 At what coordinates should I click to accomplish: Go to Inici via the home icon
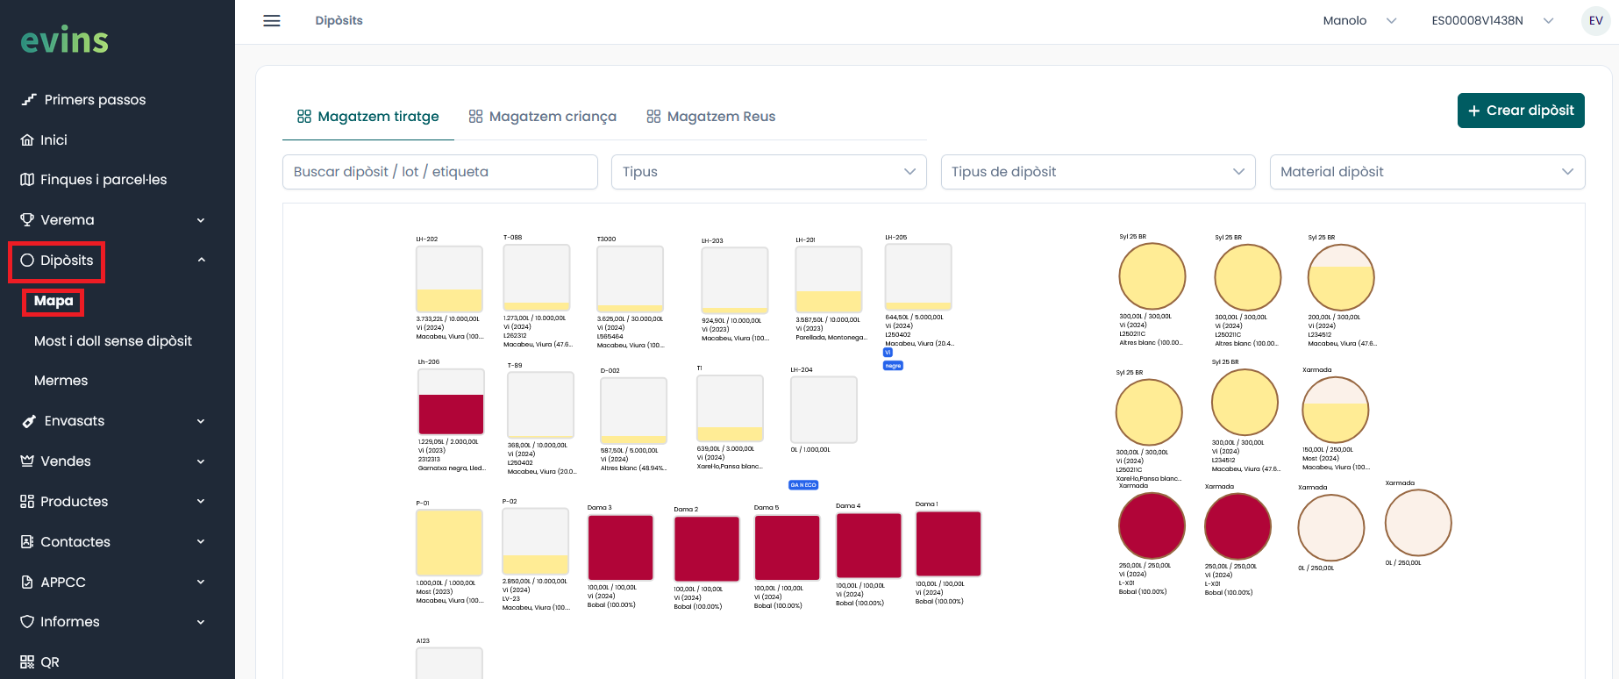point(27,139)
